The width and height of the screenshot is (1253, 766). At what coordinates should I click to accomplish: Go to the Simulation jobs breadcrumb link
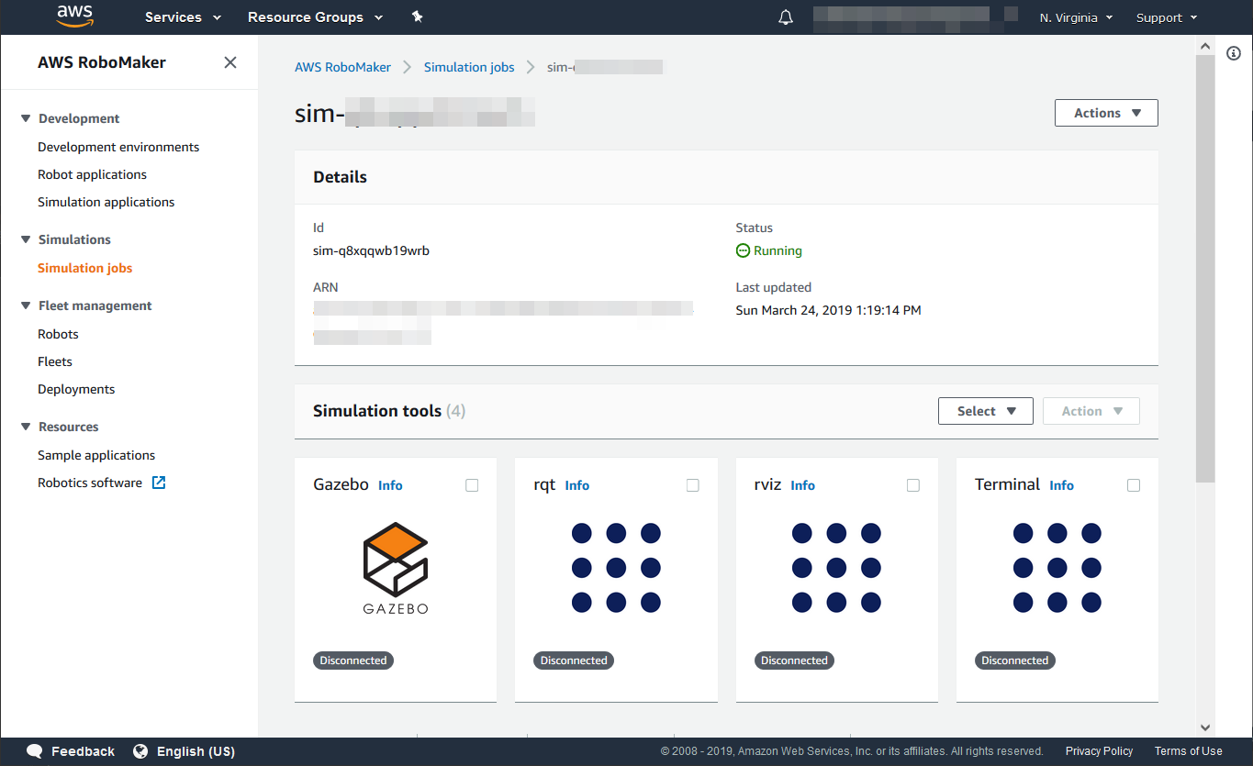(x=469, y=67)
